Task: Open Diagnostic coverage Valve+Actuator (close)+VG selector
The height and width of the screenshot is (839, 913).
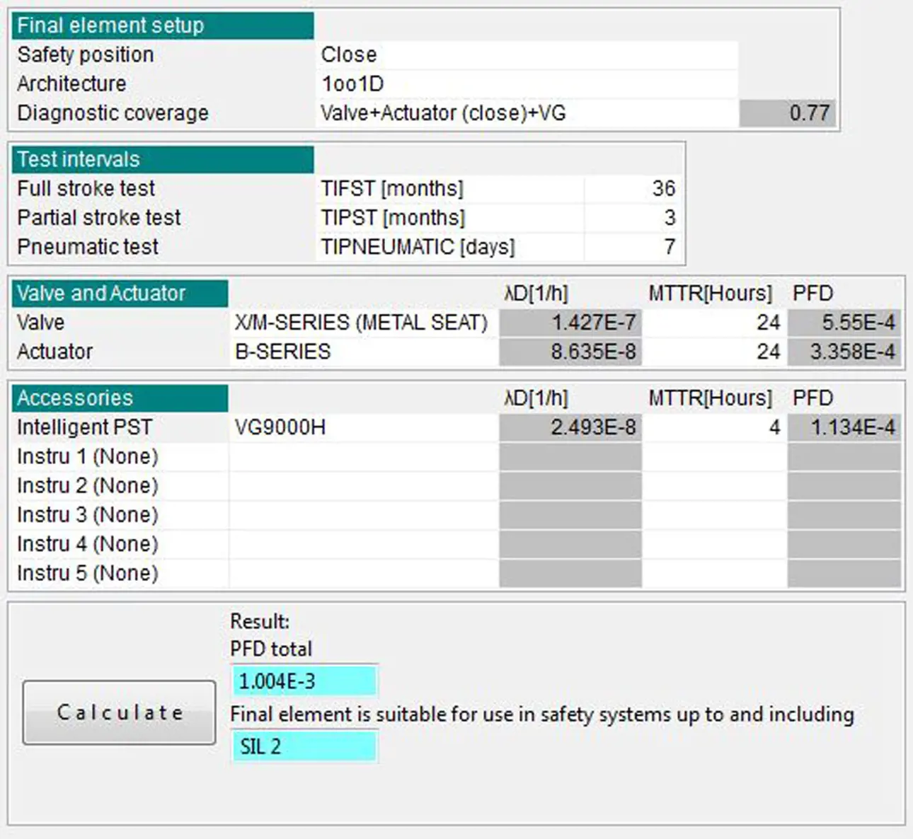Action: (526, 113)
